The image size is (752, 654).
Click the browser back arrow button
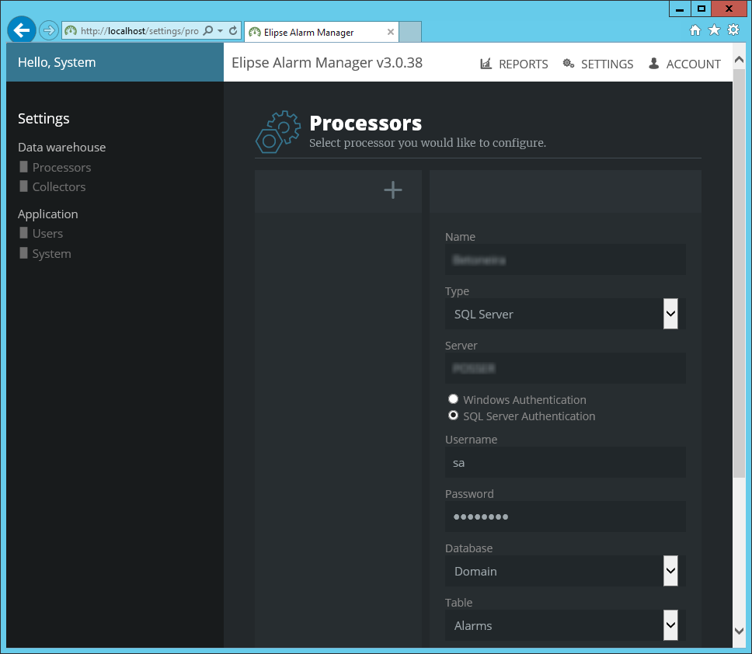click(22, 31)
